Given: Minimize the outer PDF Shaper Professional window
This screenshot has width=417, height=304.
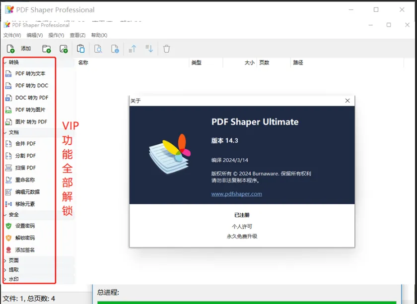Looking at the screenshot, I should pyautogui.click(x=351, y=10).
